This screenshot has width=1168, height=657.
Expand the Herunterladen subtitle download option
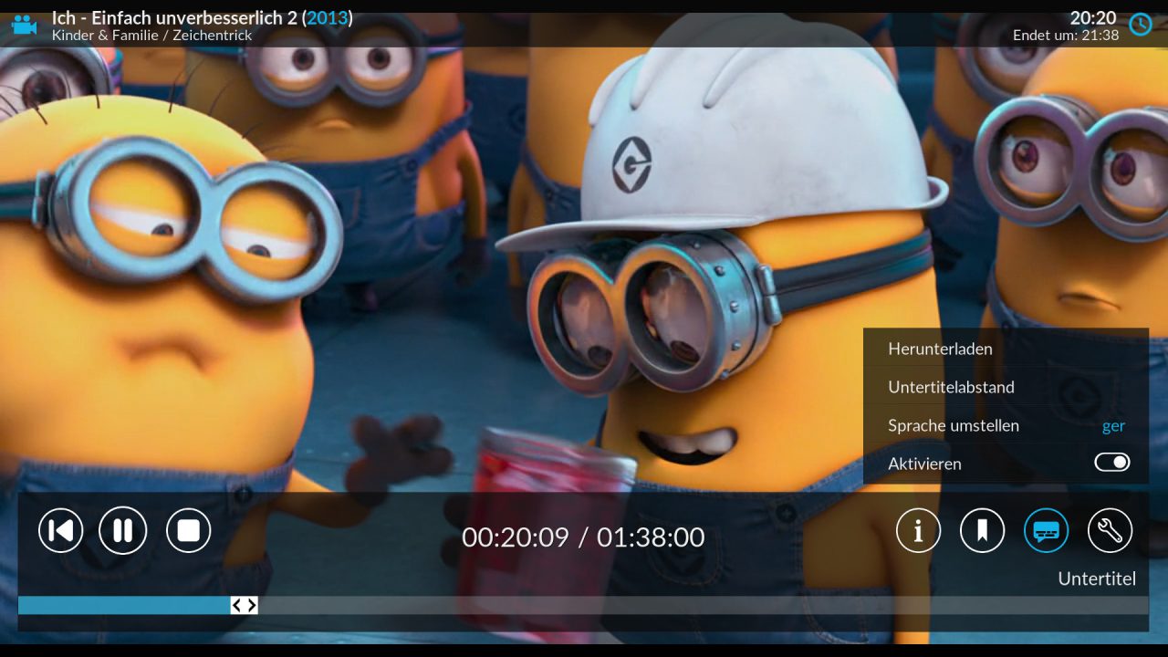[x=941, y=349]
